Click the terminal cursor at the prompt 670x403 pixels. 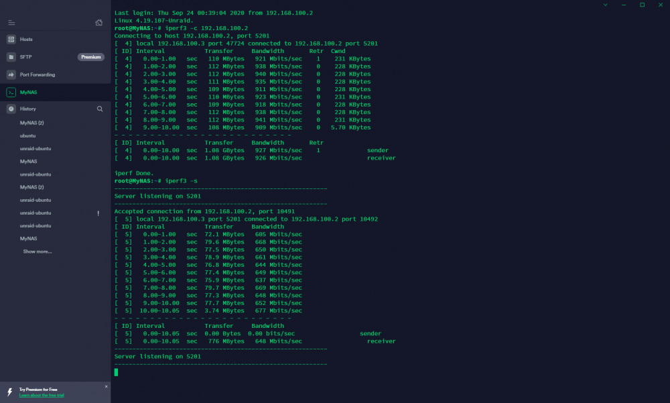tap(116, 372)
